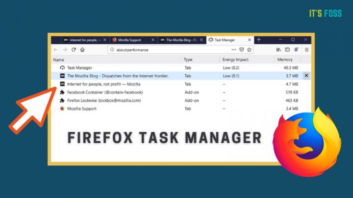Click the 4.7 MB memory value
The width and height of the screenshot is (353, 198).
292,84
